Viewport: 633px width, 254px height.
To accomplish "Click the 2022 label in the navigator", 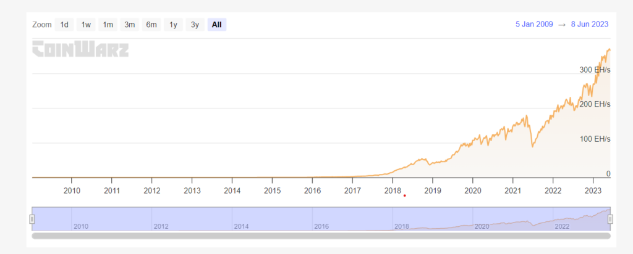I will pos(563,227).
